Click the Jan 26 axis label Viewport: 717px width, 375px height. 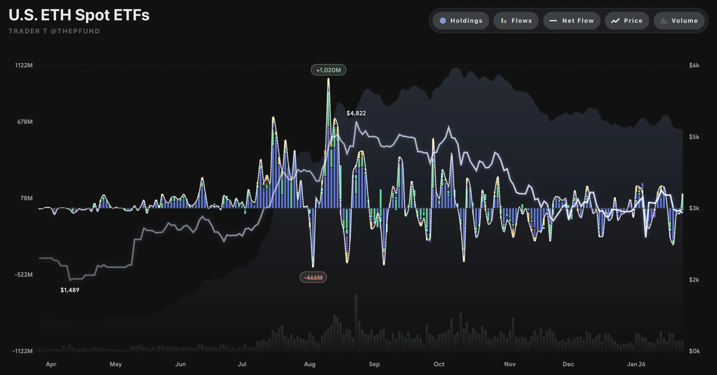pyautogui.click(x=637, y=365)
